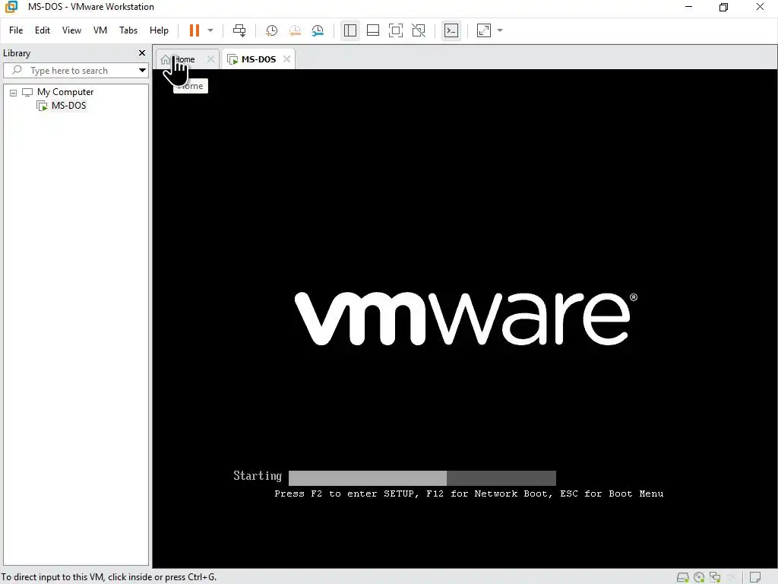The height and width of the screenshot is (584, 778).
Task: Open the stretch display options dropdown
Action: (500, 30)
